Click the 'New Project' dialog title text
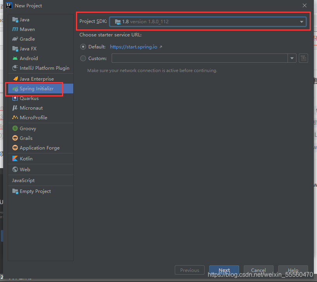The width and height of the screenshot is (317, 282). [28, 6]
